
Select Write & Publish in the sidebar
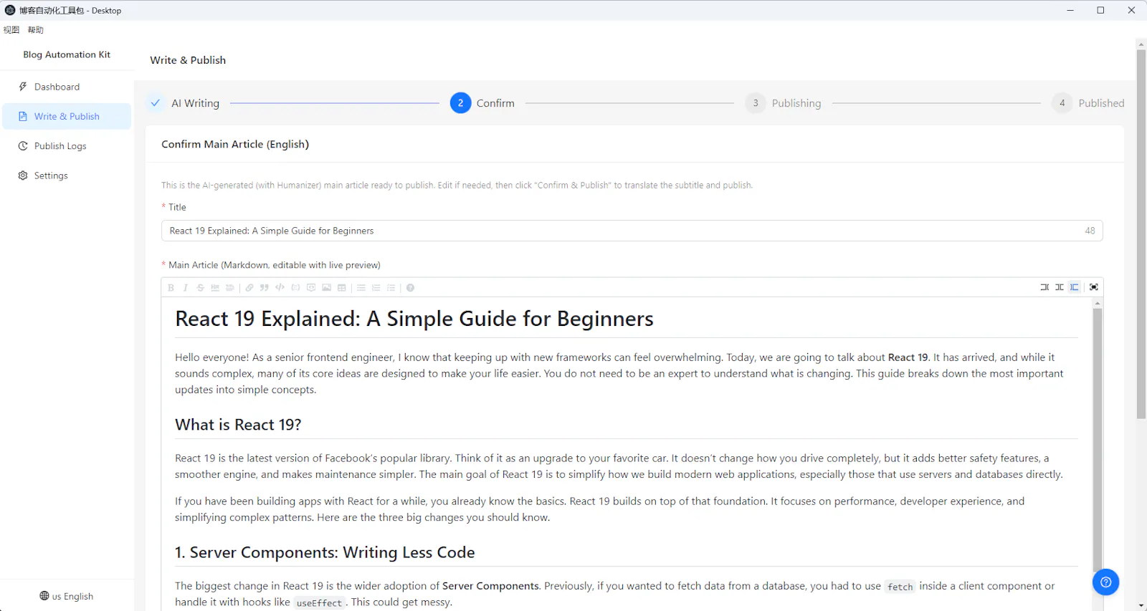pos(67,117)
